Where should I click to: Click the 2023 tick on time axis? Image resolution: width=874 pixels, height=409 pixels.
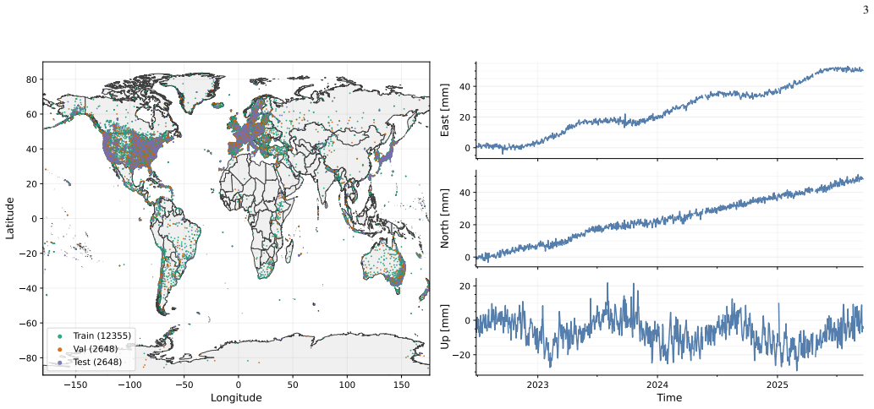point(537,385)
